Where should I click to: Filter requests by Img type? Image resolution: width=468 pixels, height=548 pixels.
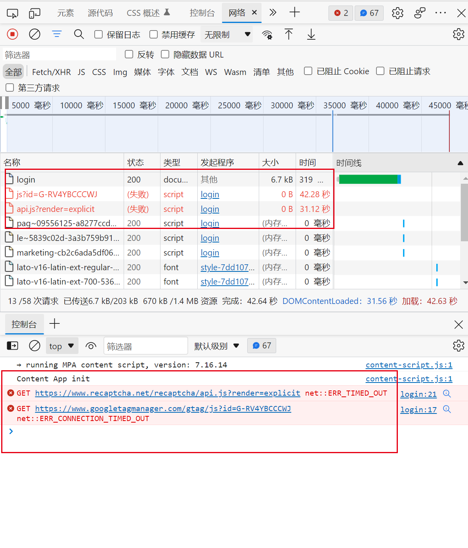click(120, 72)
